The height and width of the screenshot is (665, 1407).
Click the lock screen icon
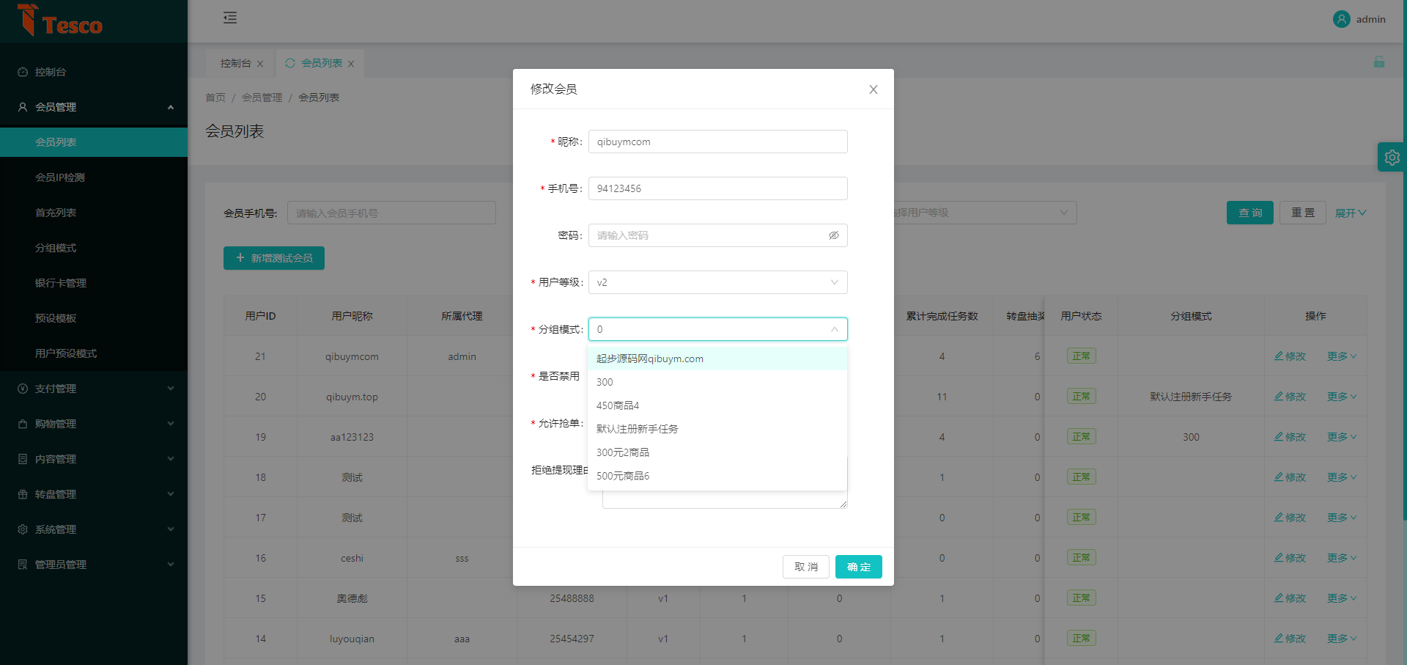pyautogui.click(x=1378, y=62)
